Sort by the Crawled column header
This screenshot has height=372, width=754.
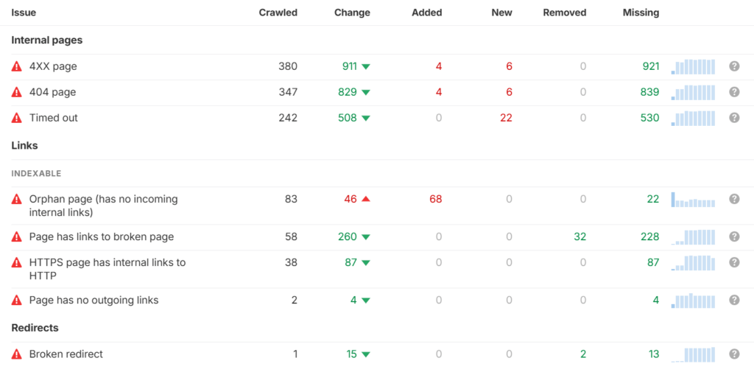click(x=278, y=13)
